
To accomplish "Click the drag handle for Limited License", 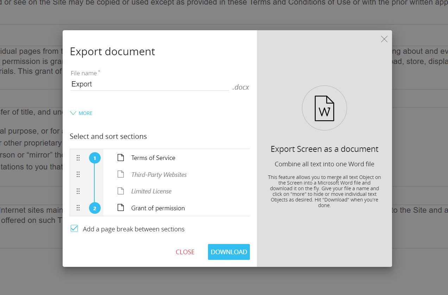I will [x=78, y=191].
